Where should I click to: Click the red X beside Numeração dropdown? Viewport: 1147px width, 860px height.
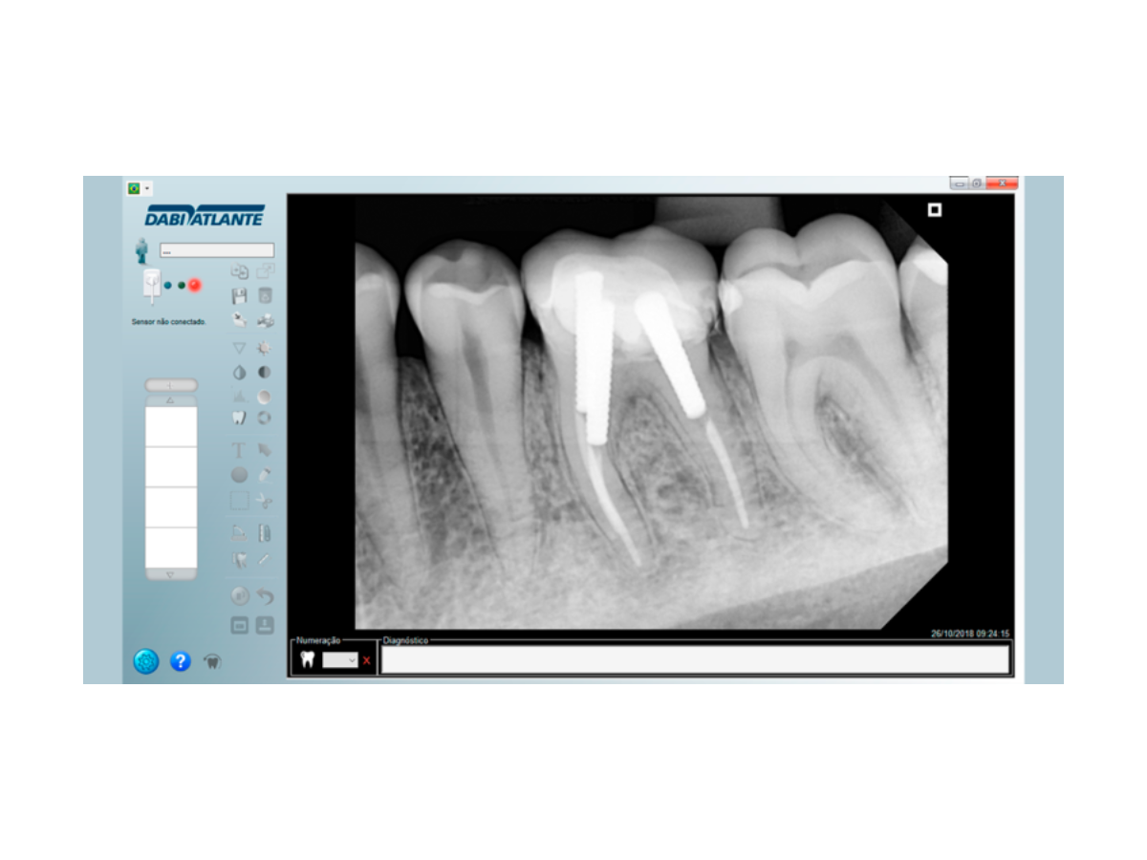pyautogui.click(x=366, y=660)
